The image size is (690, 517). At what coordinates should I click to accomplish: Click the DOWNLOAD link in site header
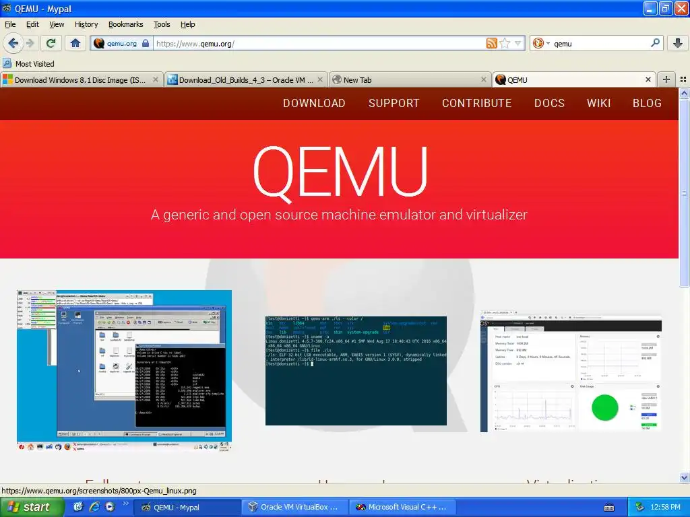tap(314, 103)
